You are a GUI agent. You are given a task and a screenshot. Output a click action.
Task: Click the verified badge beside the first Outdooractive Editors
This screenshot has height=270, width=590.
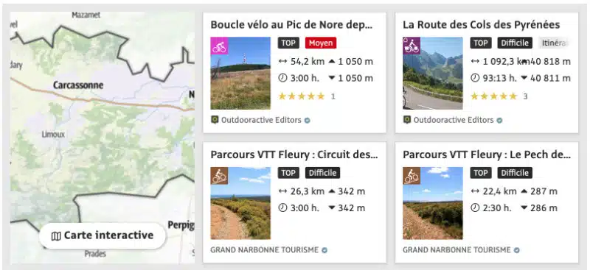(x=307, y=121)
